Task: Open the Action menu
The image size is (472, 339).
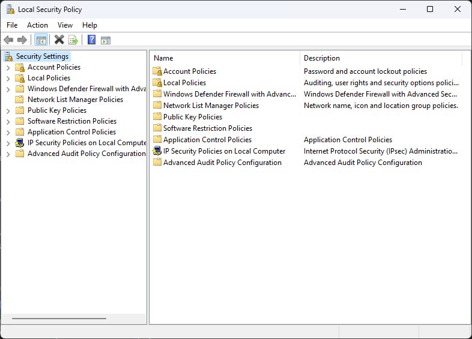Action: [37, 25]
